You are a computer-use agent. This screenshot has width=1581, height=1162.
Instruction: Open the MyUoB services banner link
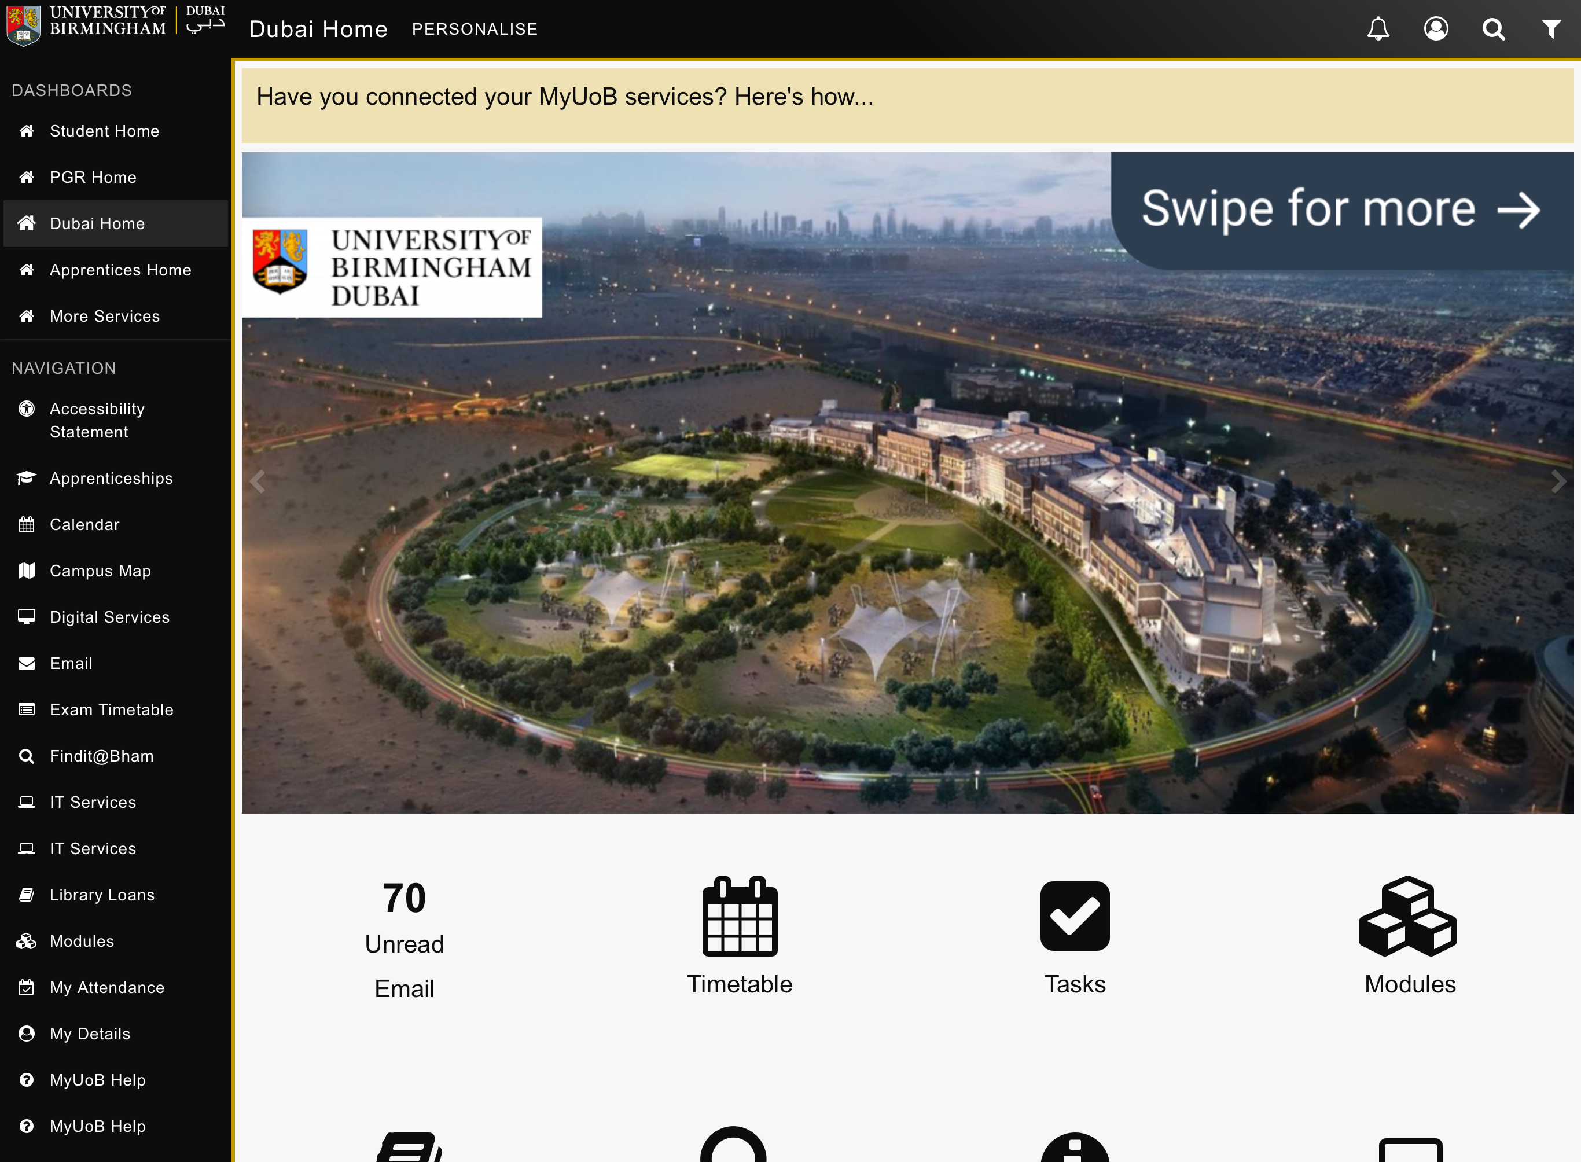pyautogui.click(x=564, y=97)
